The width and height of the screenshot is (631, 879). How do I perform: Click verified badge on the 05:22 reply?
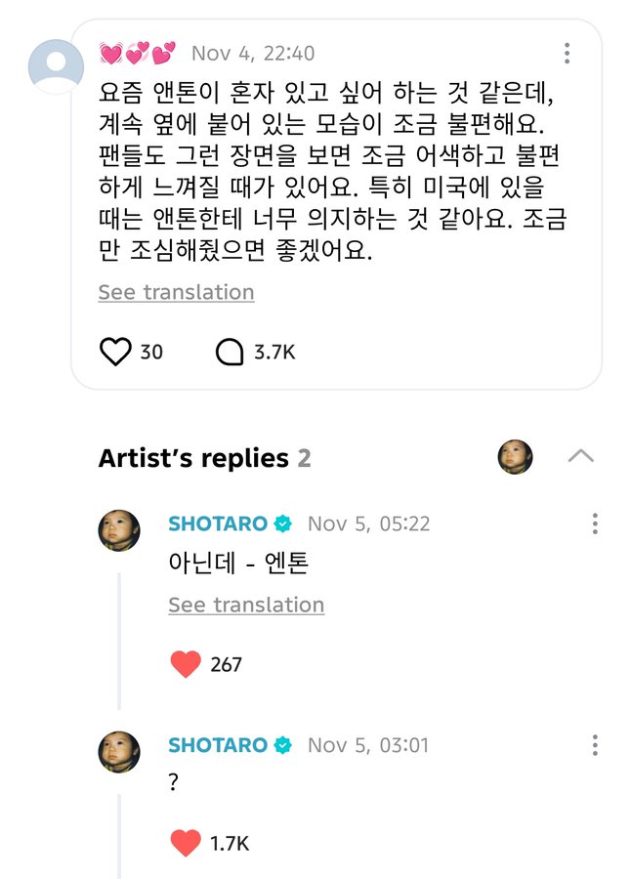pyautogui.click(x=283, y=523)
